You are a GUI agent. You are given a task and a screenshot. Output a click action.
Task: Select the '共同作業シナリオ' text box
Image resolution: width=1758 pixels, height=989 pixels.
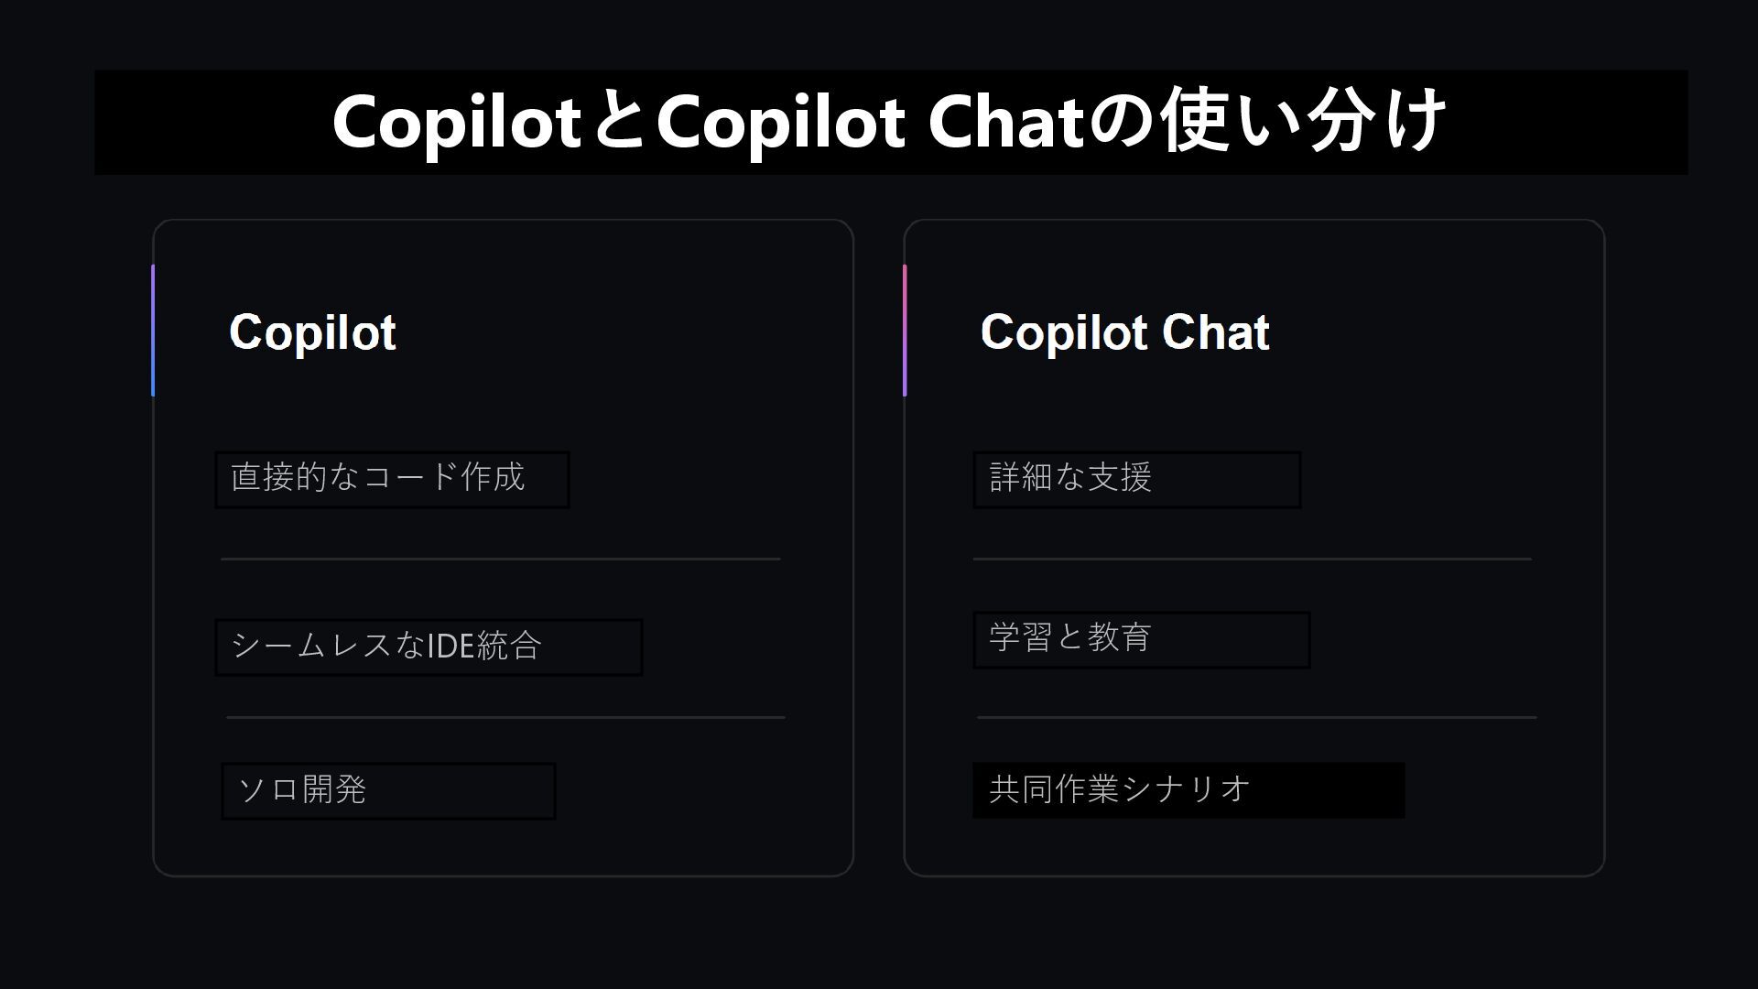pyautogui.click(x=1188, y=789)
